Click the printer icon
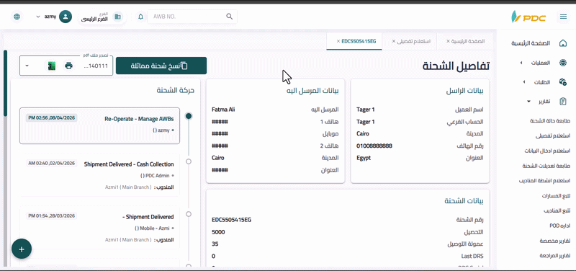This screenshot has width=576, height=271. pos(68,66)
